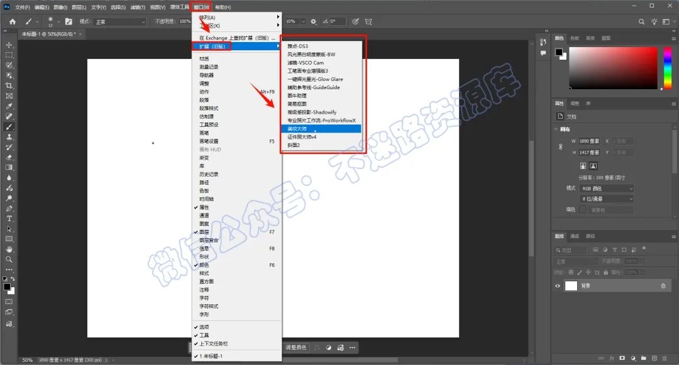Create new layer with plus icon
Screen dimensions: 679x365
click(654, 358)
